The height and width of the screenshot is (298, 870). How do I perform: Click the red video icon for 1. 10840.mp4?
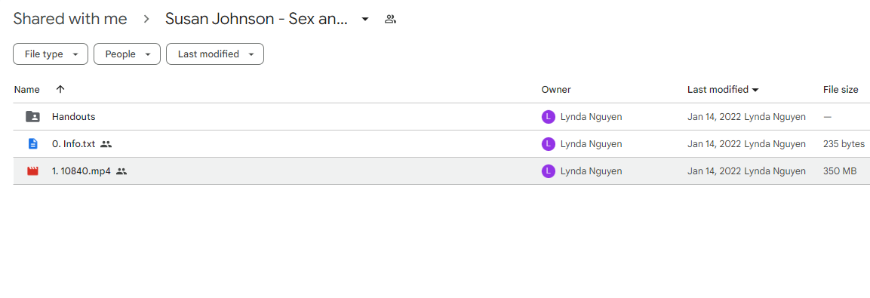click(32, 171)
